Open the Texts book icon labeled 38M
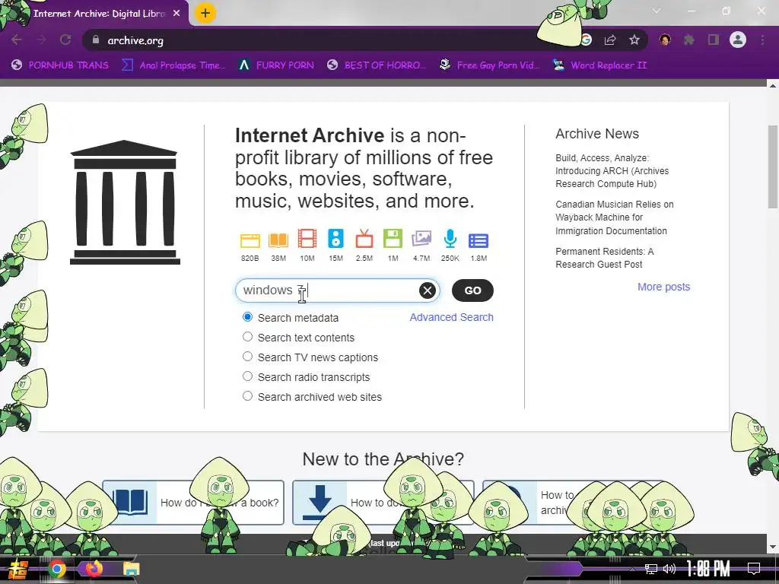 (278, 241)
